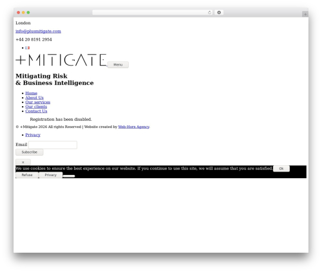Click the yellow minimize window button
This screenshot has width=322, height=272.
tap(23, 12)
